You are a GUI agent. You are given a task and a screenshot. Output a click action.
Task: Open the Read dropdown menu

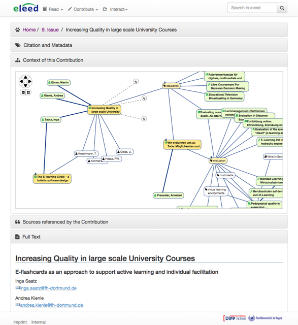click(x=53, y=9)
